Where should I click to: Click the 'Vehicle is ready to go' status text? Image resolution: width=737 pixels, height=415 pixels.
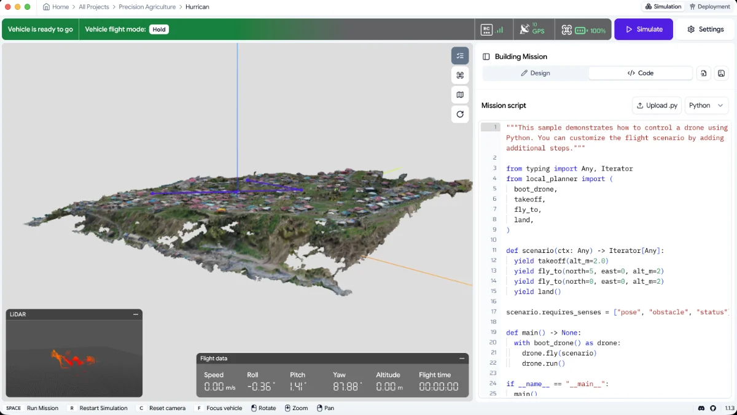41,29
